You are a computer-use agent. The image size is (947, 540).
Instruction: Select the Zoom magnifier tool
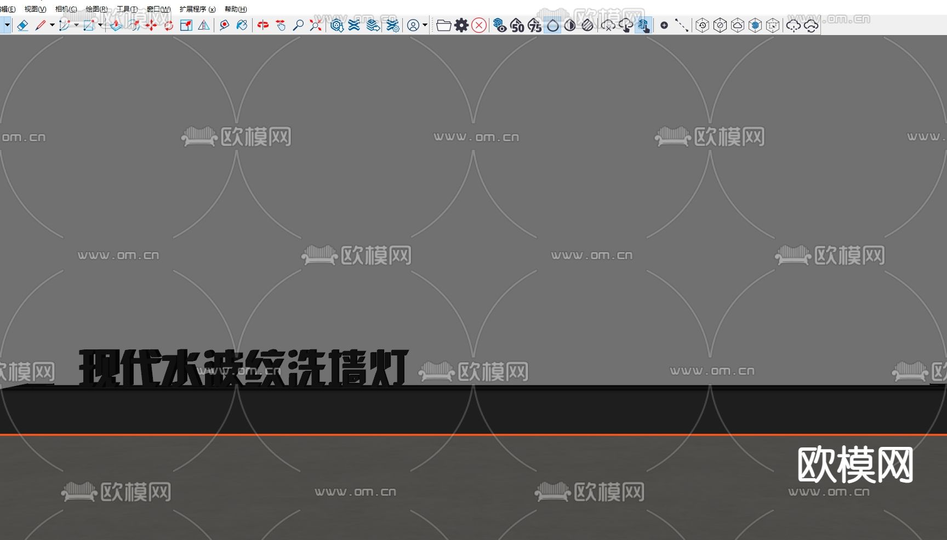[298, 25]
